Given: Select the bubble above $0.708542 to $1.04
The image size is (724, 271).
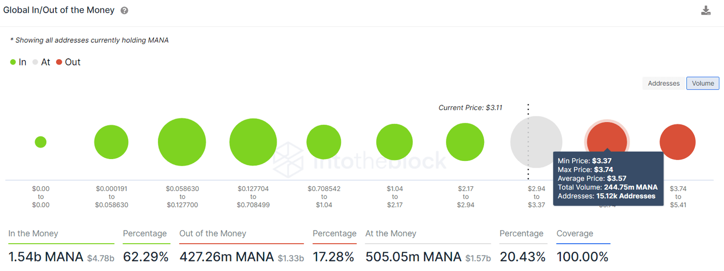Looking at the screenshot, I should [x=324, y=142].
